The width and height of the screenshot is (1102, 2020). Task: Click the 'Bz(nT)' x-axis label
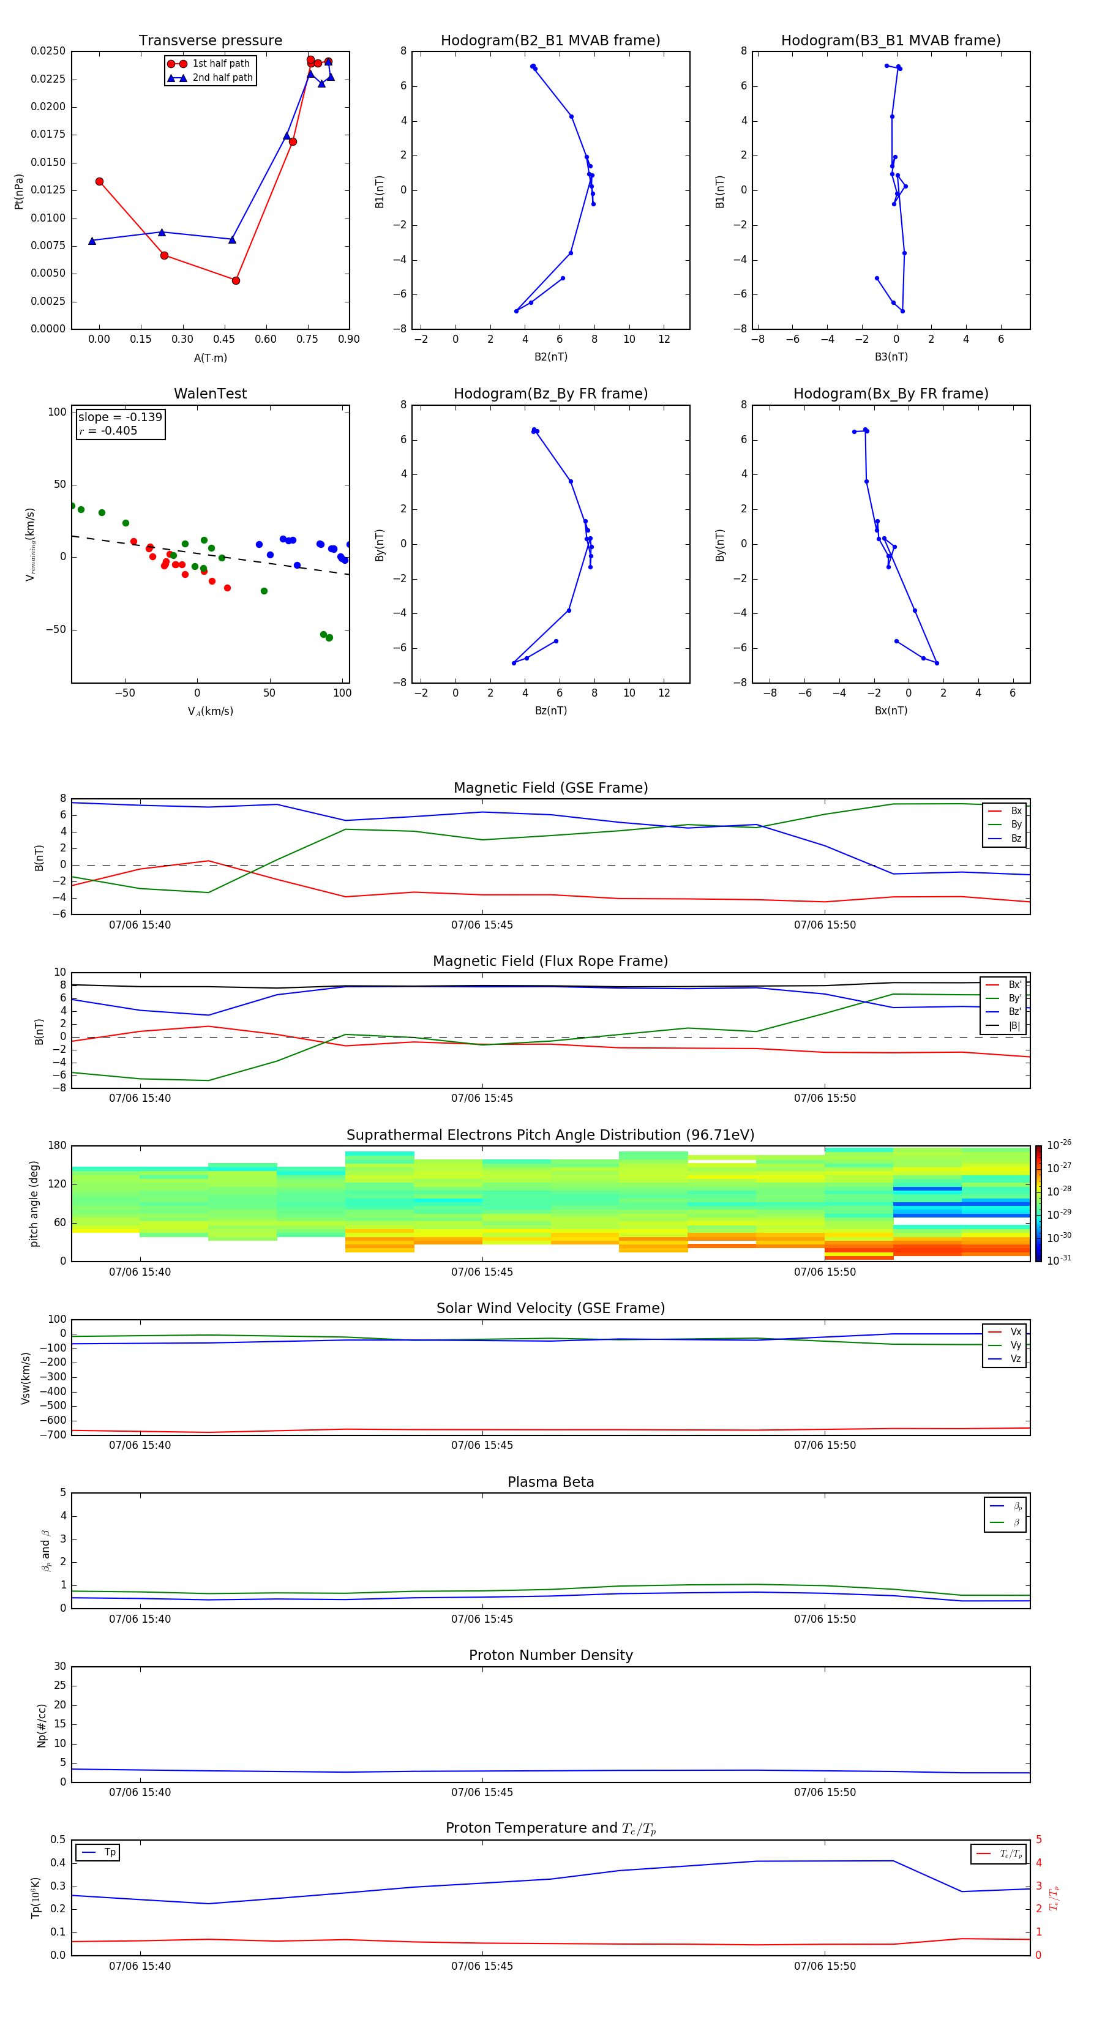pos(550,711)
